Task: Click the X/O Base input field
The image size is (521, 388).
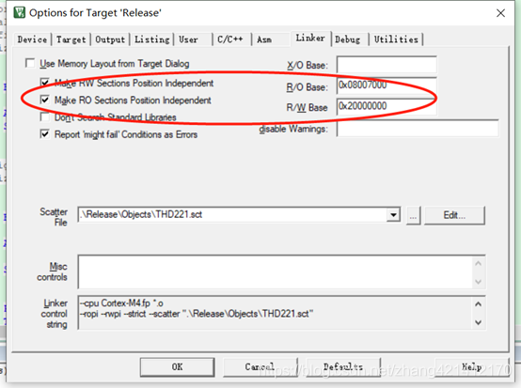Action: click(x=387, y=65)
